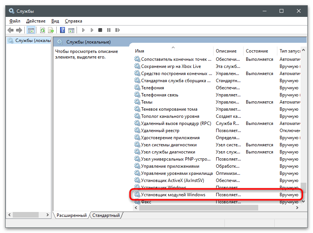Open Help via the question mark icon
Viewport: 313px width, 233px height.
pyautogui.click(x=63, y=30)
